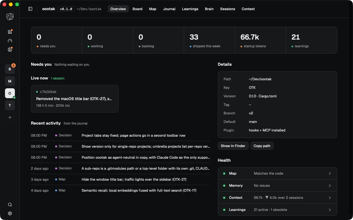Expand the Context health row chevron
The image size is (353, 220).
[x=330, y=198]
